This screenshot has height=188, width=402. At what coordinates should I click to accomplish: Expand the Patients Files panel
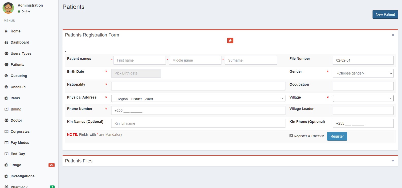393,161
